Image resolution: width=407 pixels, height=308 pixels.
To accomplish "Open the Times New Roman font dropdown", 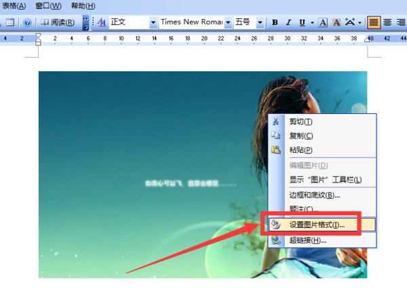I will [228, 22].
